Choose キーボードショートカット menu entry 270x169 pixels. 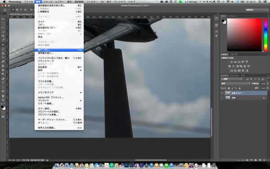click(x=59, y=119)
